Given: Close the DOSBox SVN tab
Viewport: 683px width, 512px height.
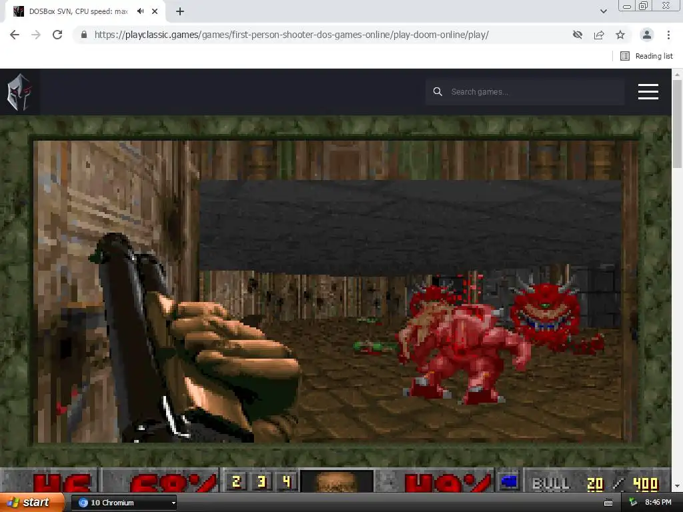Looking at the screenshot, I should click(155, 11).
